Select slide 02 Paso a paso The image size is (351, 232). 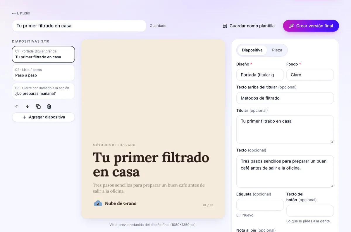43,73
